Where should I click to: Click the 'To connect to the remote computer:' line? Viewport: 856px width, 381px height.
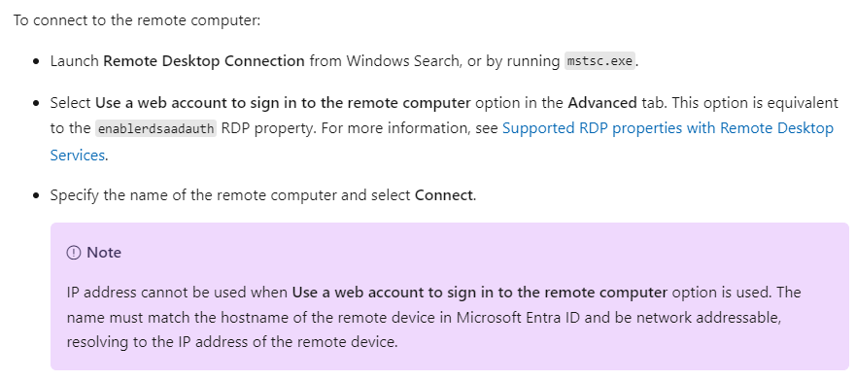pos(137,20)
